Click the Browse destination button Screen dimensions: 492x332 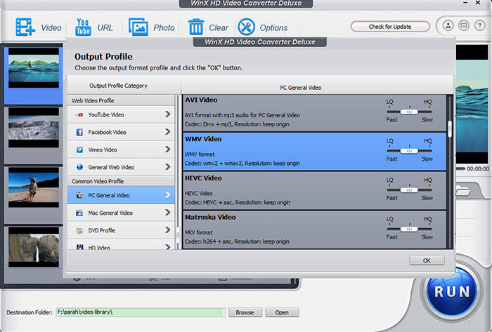coord(245,312)
